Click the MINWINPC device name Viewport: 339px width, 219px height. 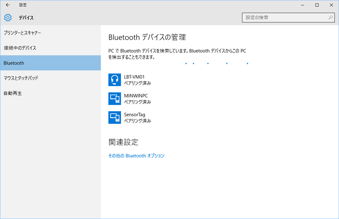pos(136,96)
